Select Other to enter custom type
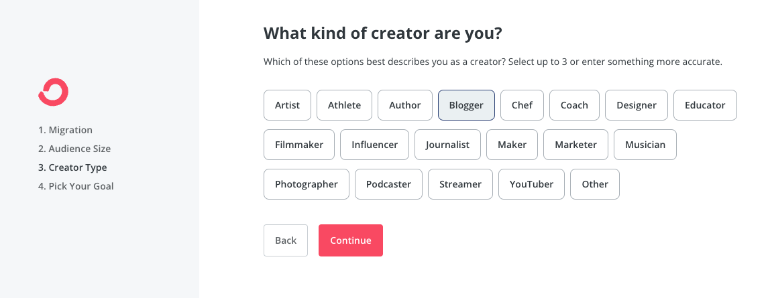The image size is (770, 298). (595, 184)
